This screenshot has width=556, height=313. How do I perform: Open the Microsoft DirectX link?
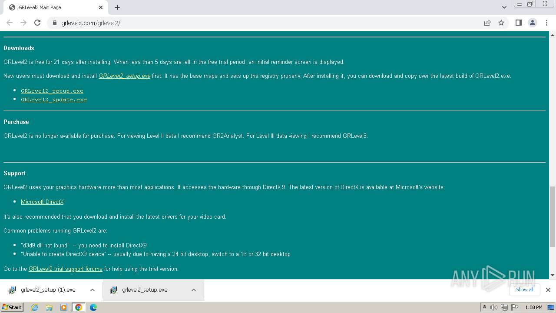[42, 202]
